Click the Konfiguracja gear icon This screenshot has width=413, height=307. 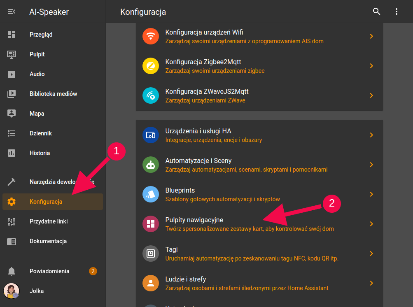12,202
